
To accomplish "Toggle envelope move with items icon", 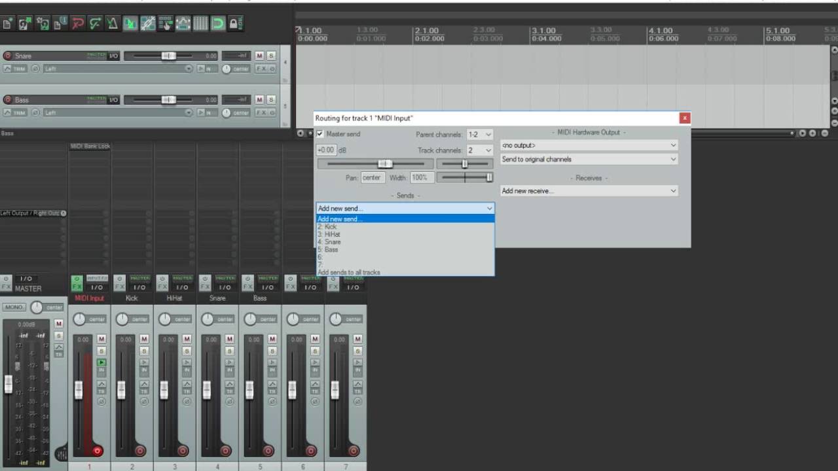I will pyautogui.click(x=183, y=24).
